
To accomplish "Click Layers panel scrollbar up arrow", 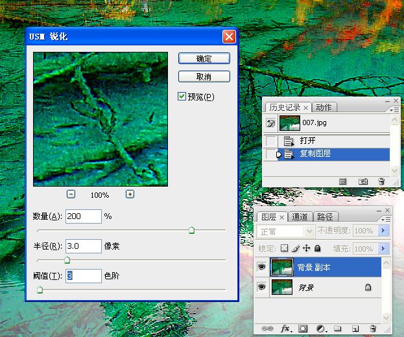I will (x=386, y=263).
